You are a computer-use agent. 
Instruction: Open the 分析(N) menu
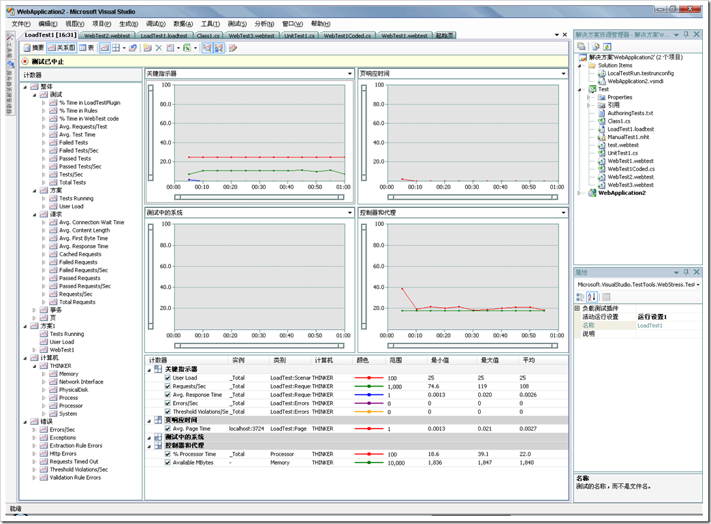264,24
